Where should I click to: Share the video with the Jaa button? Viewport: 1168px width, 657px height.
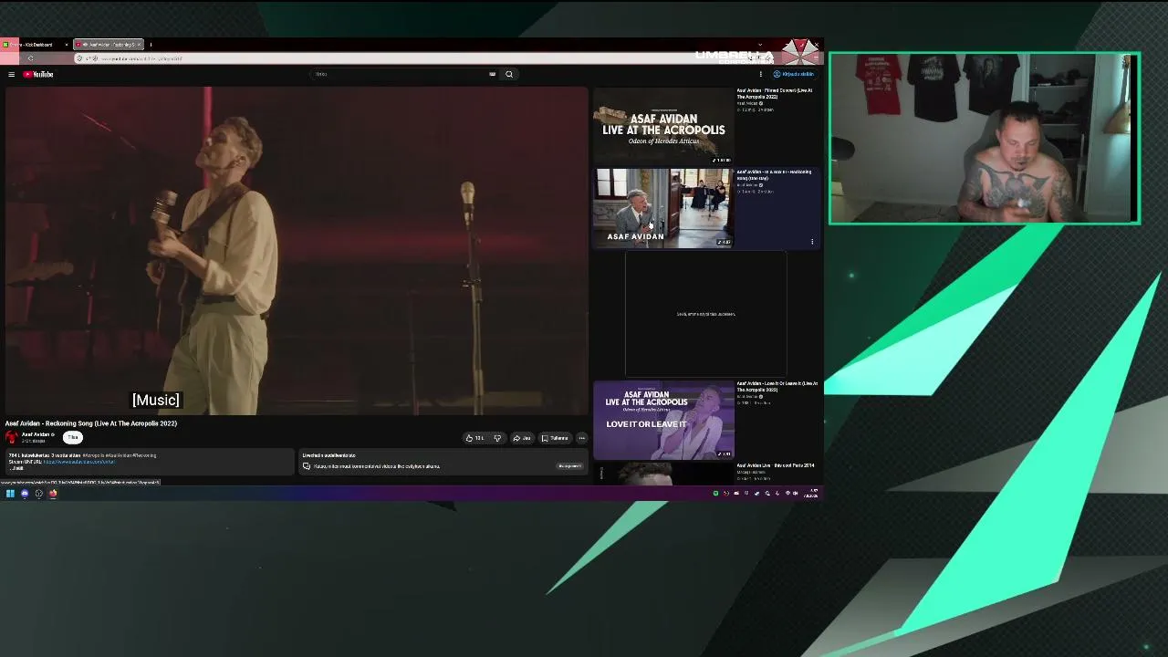click(x=522, y=438)
